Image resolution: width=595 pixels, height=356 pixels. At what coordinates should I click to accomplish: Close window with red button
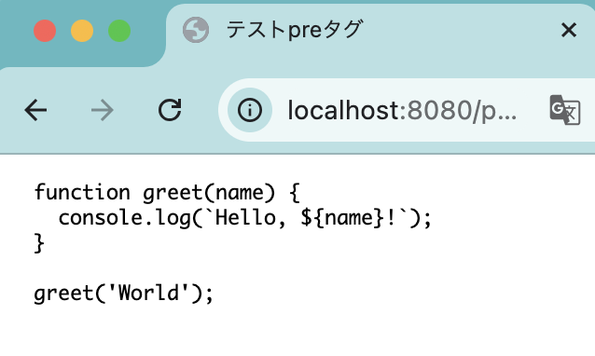[x=45, y=31]
